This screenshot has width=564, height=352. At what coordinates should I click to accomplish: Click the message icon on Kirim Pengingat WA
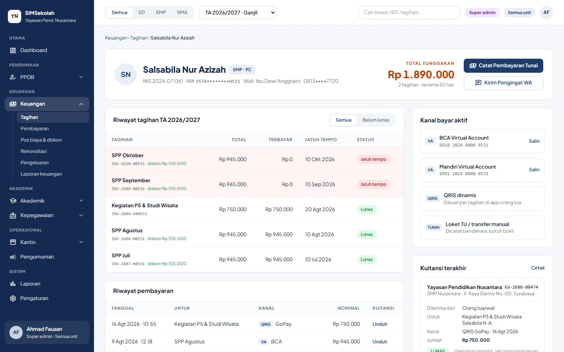click(478, 83)
